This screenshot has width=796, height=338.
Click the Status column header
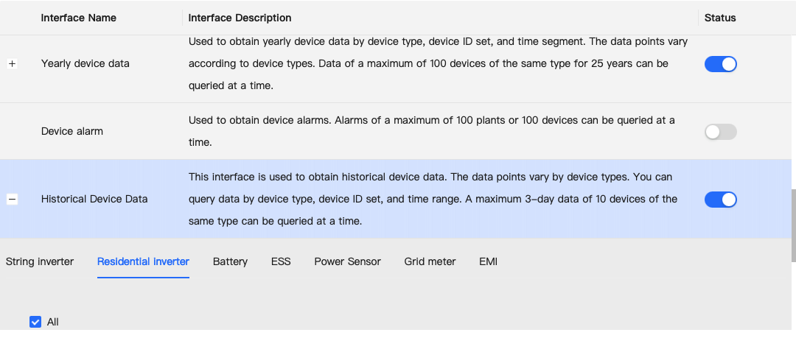720,18
